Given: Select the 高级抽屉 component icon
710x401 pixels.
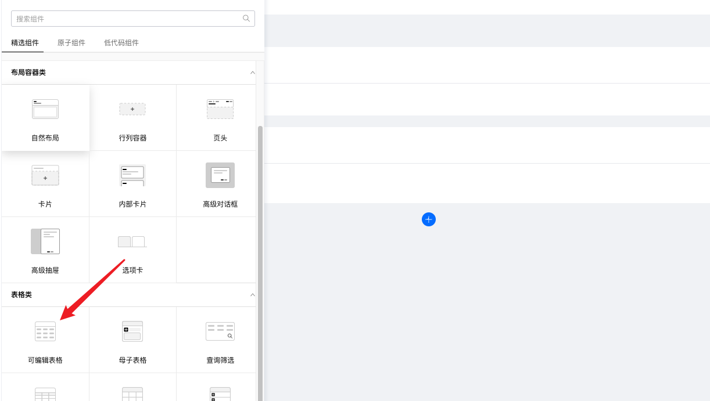Looking at the screenshot, I should (45, 241).
